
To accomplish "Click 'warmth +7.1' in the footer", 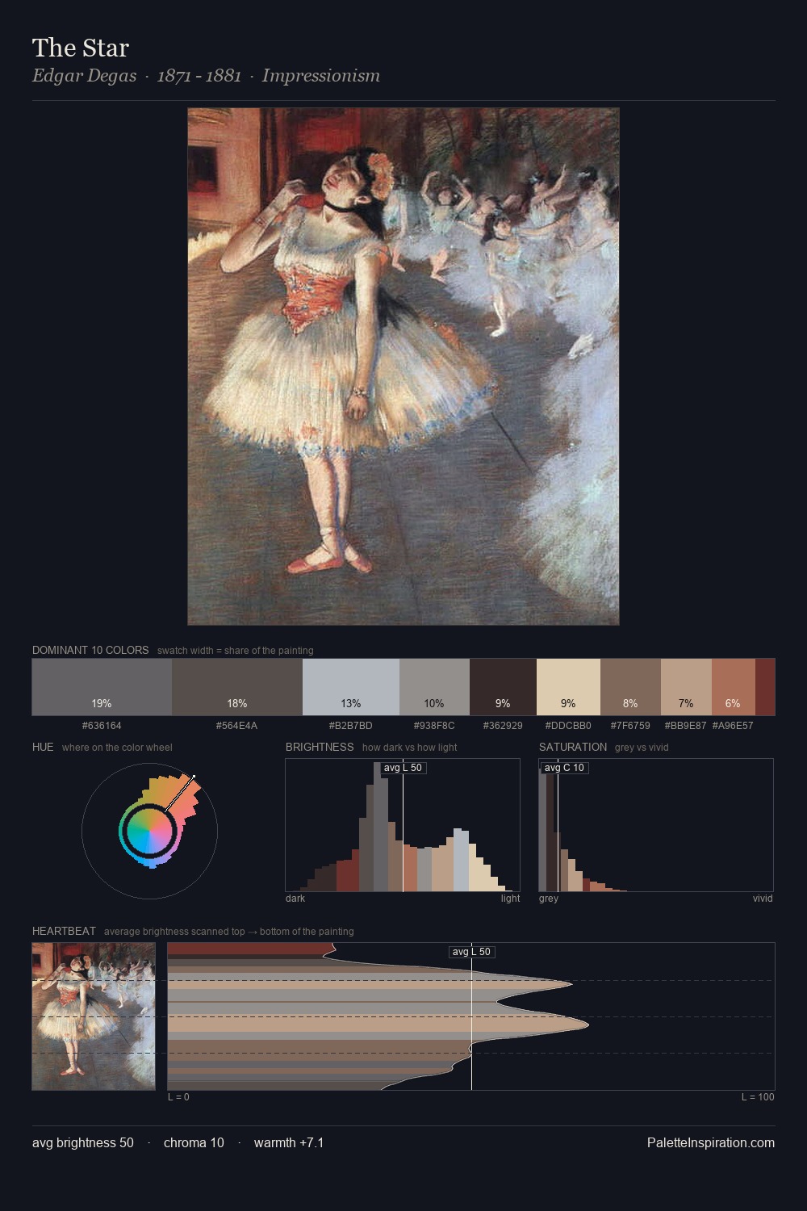I will [289, 1142].
